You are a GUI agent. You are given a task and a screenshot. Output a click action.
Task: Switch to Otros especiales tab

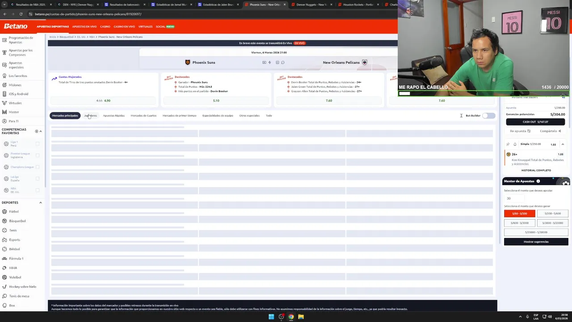point(249,115)
